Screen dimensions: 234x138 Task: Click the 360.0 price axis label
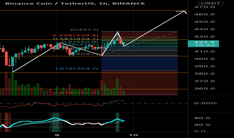click(x=204, y=89)
